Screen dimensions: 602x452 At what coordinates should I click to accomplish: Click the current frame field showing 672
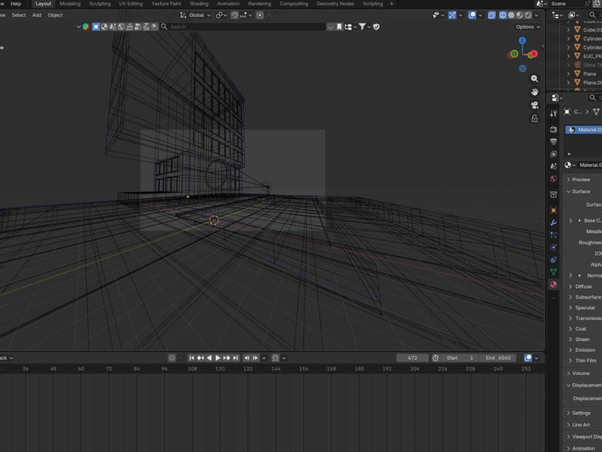pyautogui.click(x=412, y=358)
